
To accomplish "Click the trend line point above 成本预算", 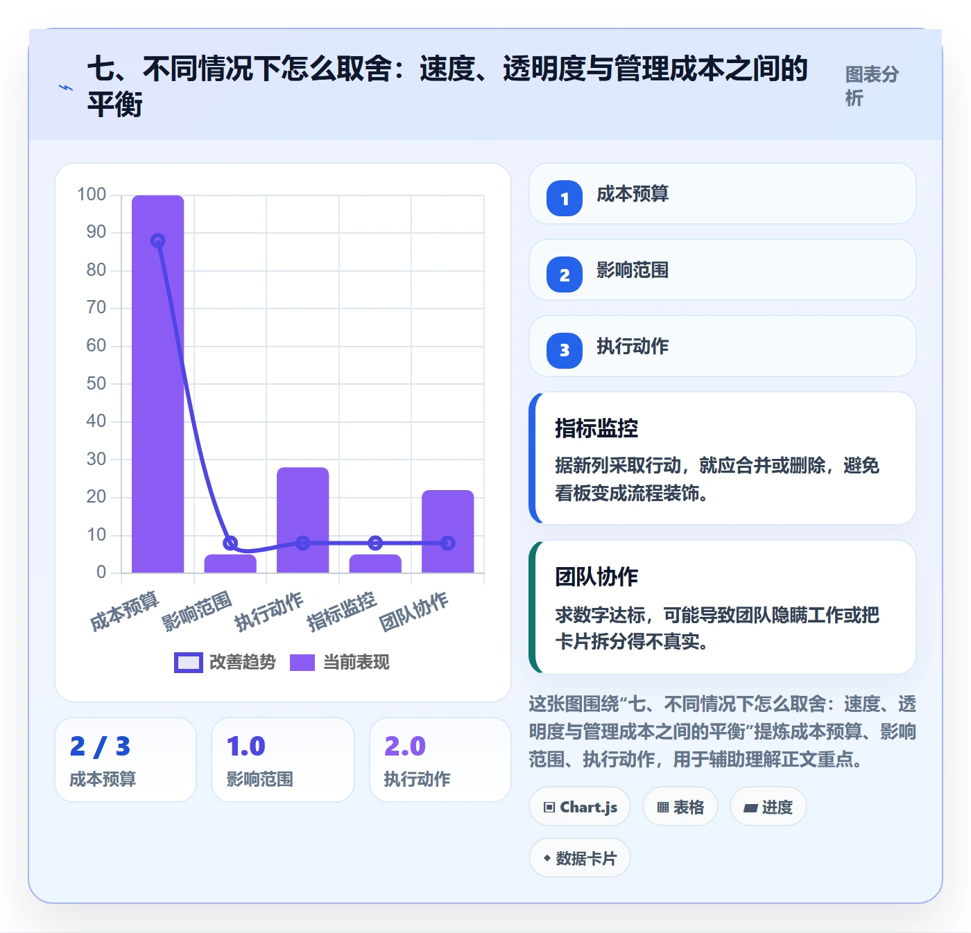I will 158,241.
